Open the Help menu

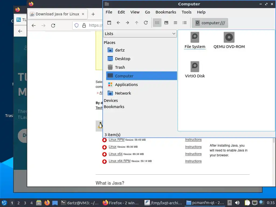tap(201, 12)
